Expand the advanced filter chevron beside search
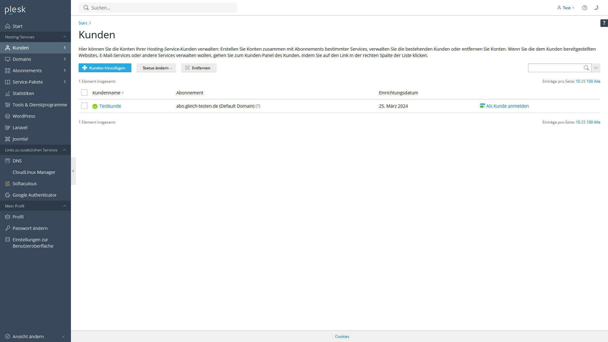This screenshot has height=342, width=608. point(596,68)
